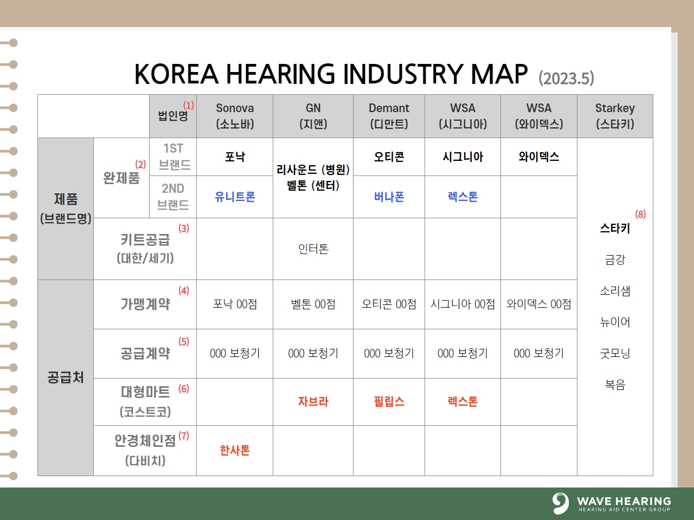The width and height of the screenshot is (694, 520).
Task: Click 000 보청기 in the WSA 와이덱스 column
Action: [539, 354]
